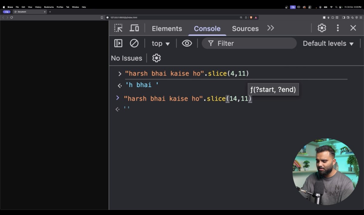Open a new tab with plus button

50,12
